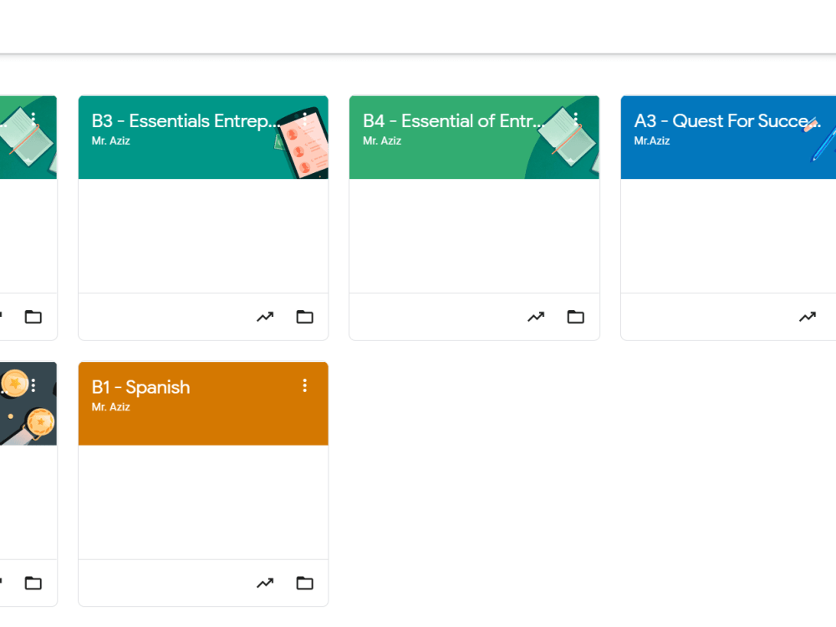
Task: Open the options menu on B1 Spanish card
Action: [x=305, y=385]
